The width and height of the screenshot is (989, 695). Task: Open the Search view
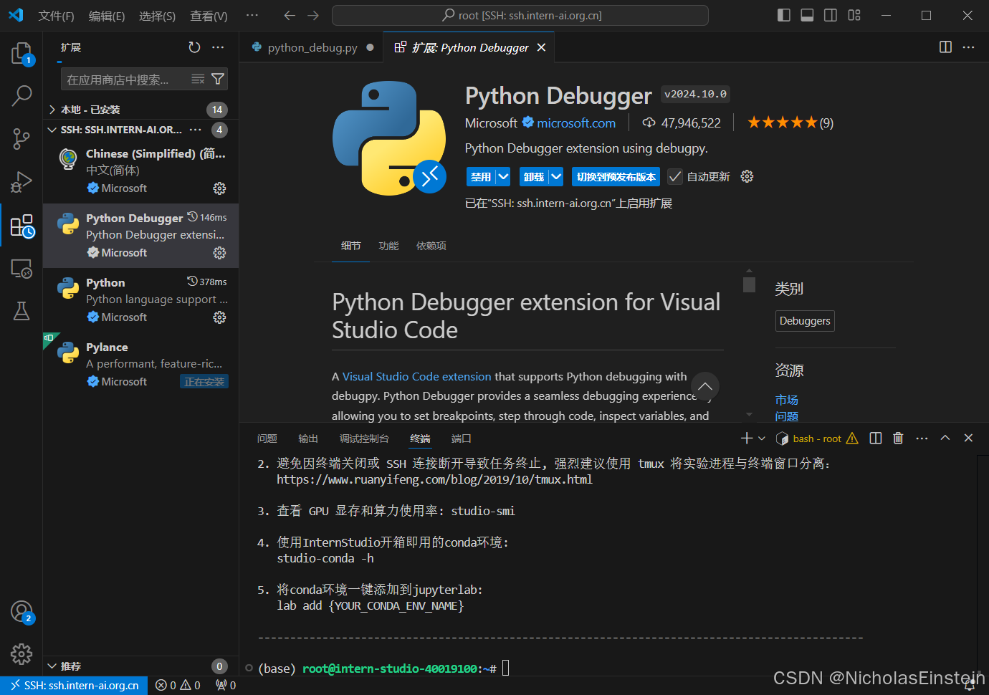(21, 96)
